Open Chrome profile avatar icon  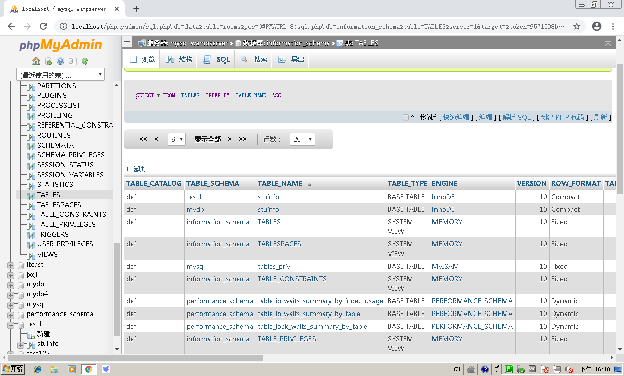point(597,26)
